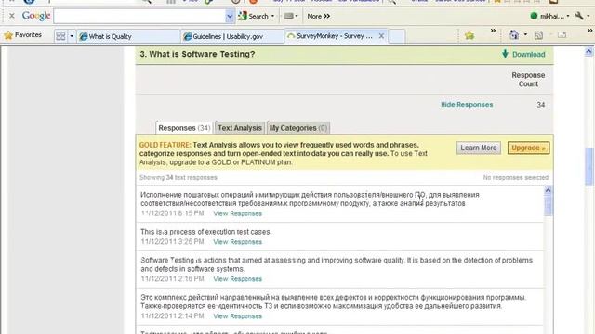Click 'Showing 34 text responses' label
Screen dimensions: 595x334
coord(178,177)
